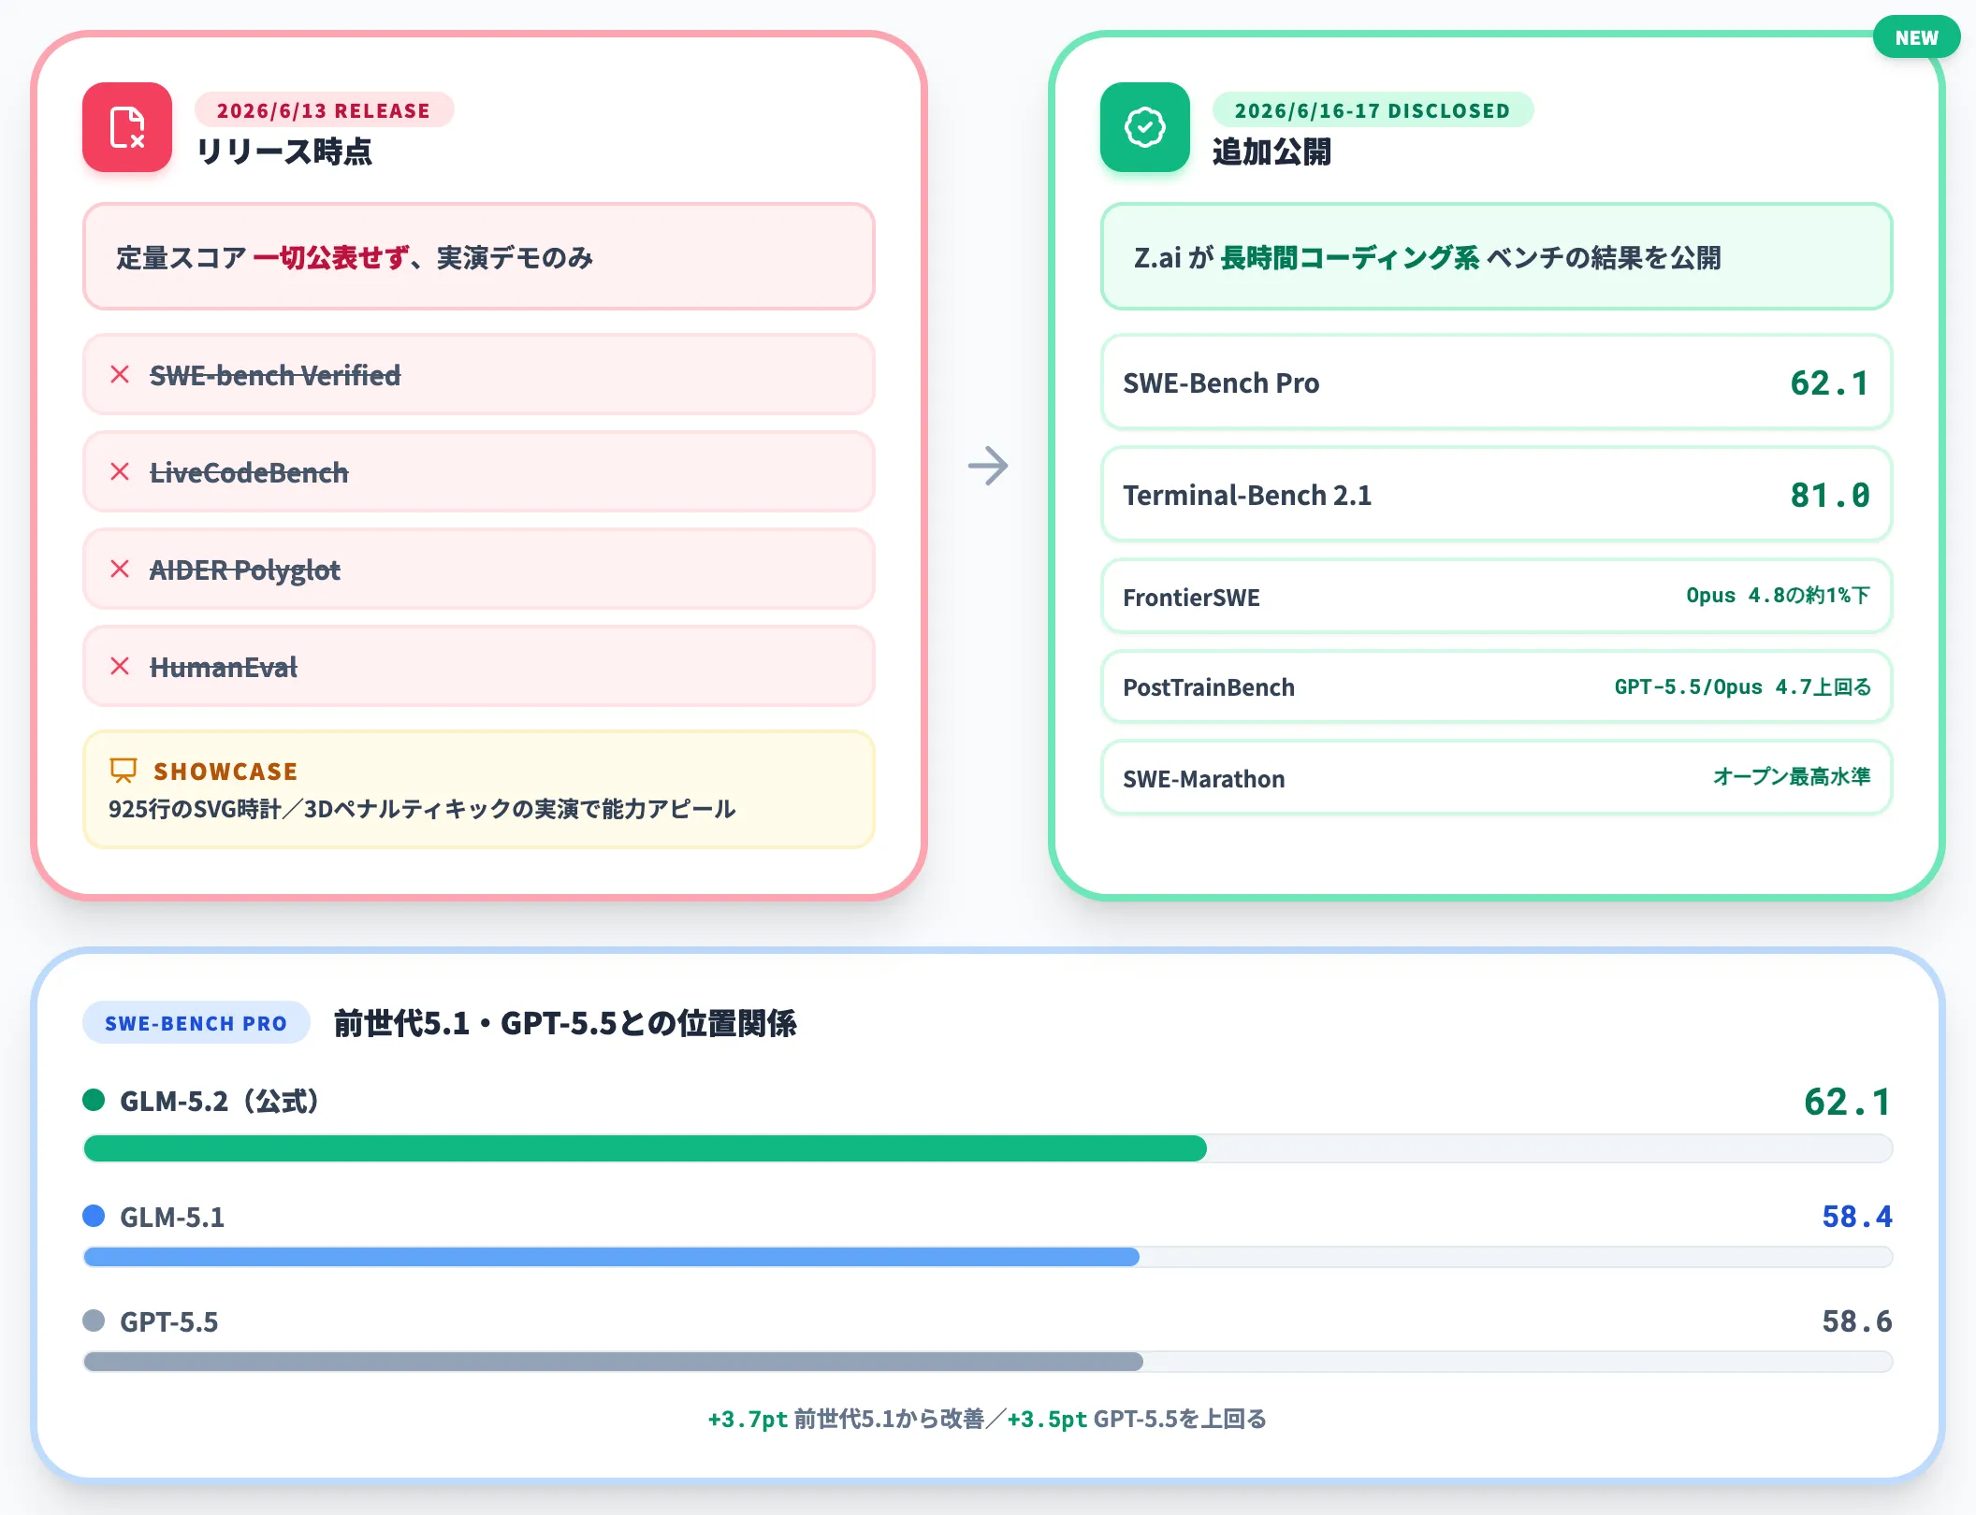Click the X icon beside HumanEval
Image resolution: width=1976 pixels, height=1515 pixels.
pos(120,667)
